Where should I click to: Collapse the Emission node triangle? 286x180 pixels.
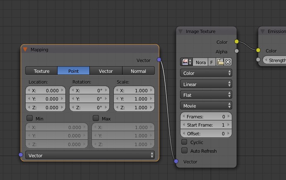tap(262, 31)
